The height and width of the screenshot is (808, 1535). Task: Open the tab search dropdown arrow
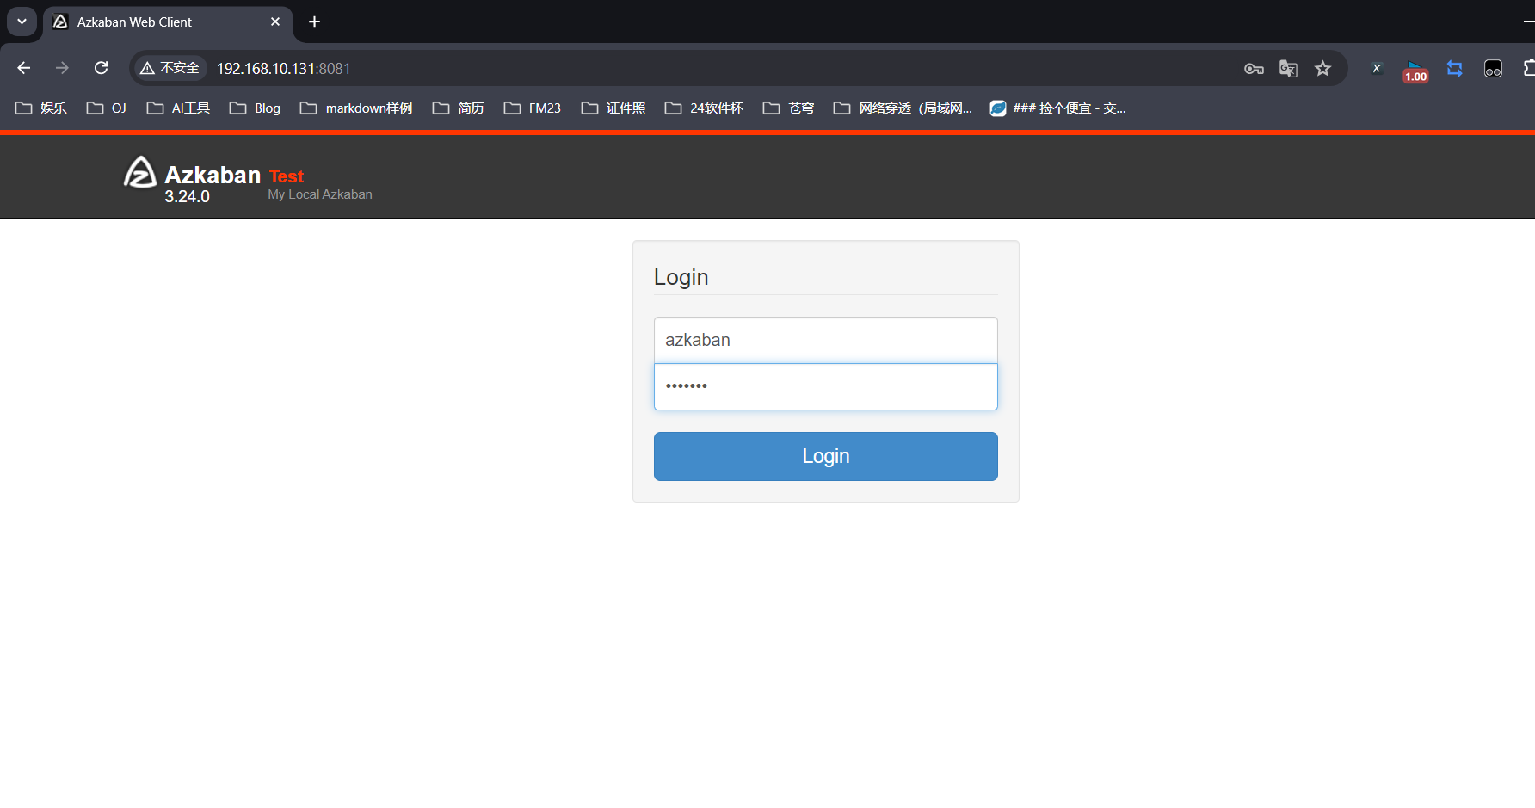(x=22, y=22)
